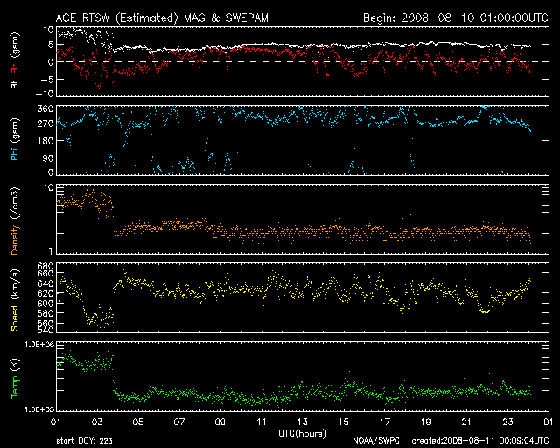Click the '23' hour tick label

pyautogui.click(x=507, y=422)
